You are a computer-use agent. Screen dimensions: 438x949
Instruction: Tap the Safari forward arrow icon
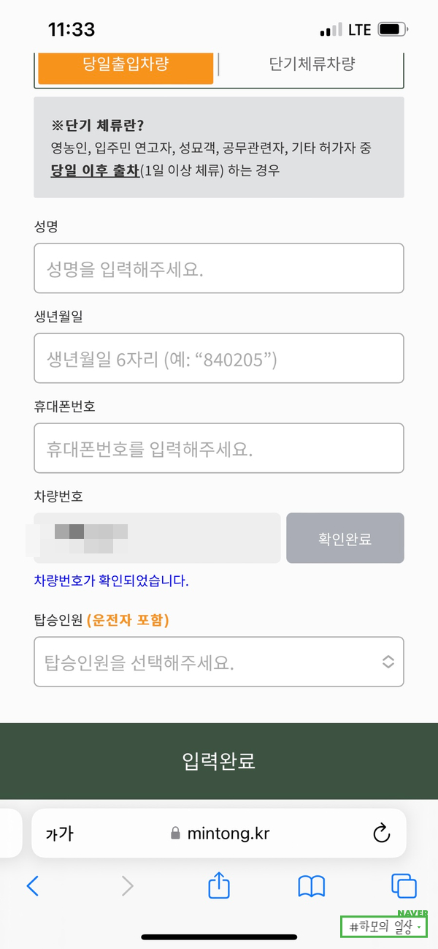pos(128,886)
